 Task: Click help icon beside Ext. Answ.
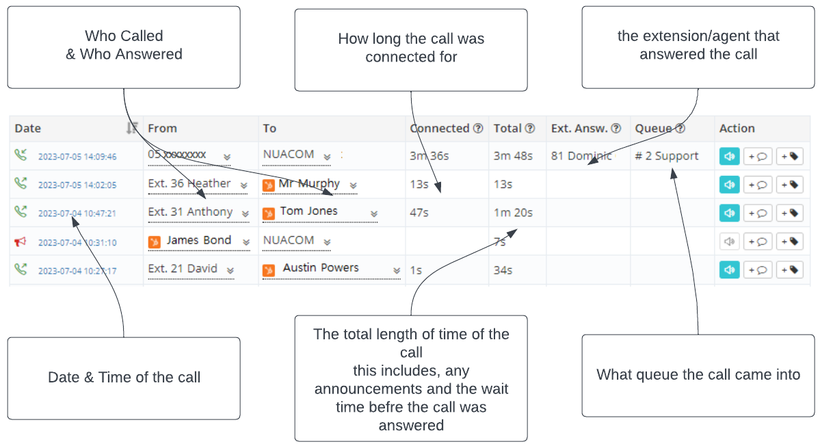[616, 129]
